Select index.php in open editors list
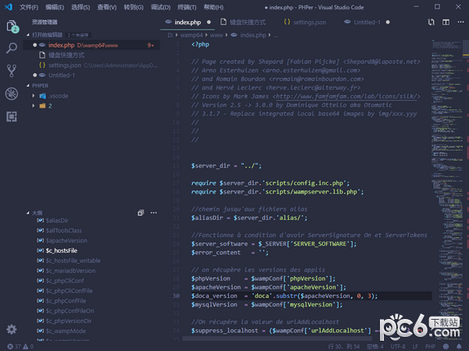This screenshot has height=351, width=469. pyautogui.click(x=91, y=45)
